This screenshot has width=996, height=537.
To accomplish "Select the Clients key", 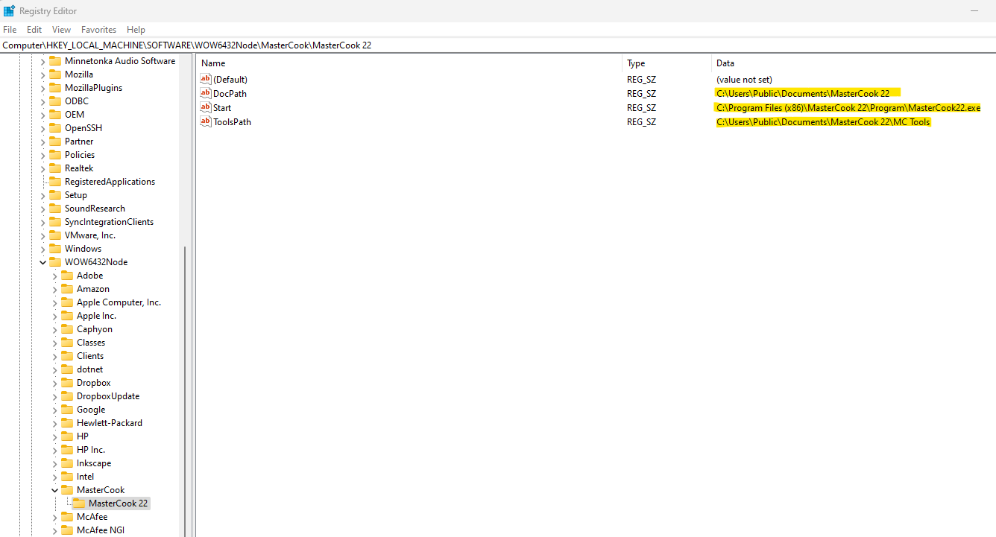I will pos(90,356).
